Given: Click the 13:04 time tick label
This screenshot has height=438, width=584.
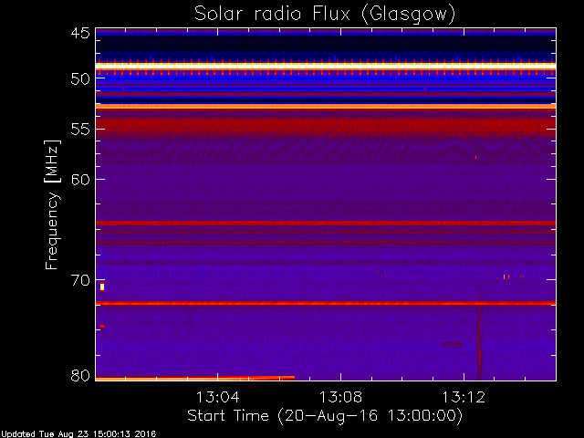Looking at the screenshot, I should coord(218,397).
